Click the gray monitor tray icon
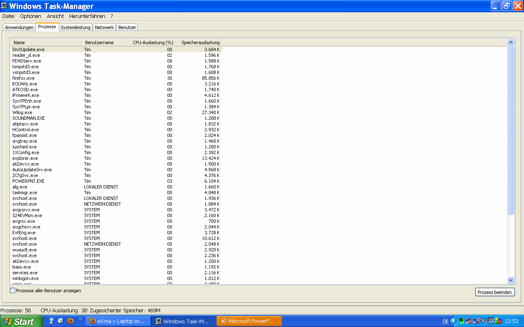 (491, 321)
